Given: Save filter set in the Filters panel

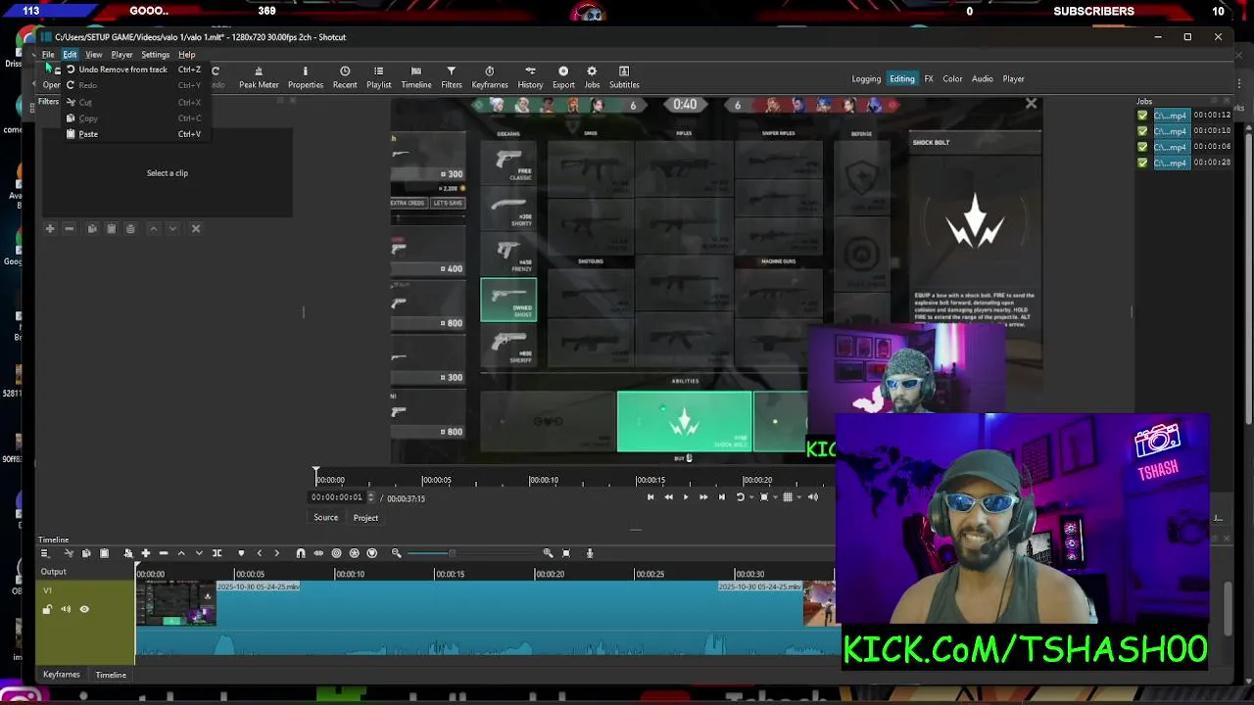Looking at the screenshot, I should point(130,228).
